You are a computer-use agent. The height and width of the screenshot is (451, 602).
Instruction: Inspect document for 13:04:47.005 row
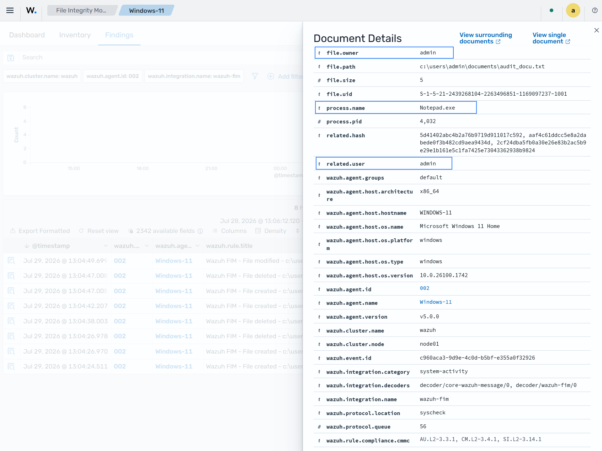(11, 291)
